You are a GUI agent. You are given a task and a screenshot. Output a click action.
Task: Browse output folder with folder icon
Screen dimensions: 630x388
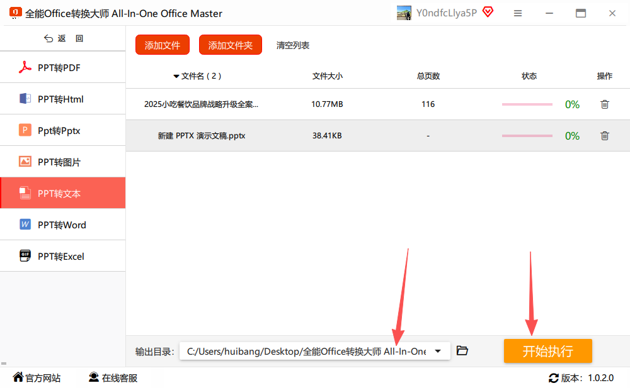coord(462,351)
